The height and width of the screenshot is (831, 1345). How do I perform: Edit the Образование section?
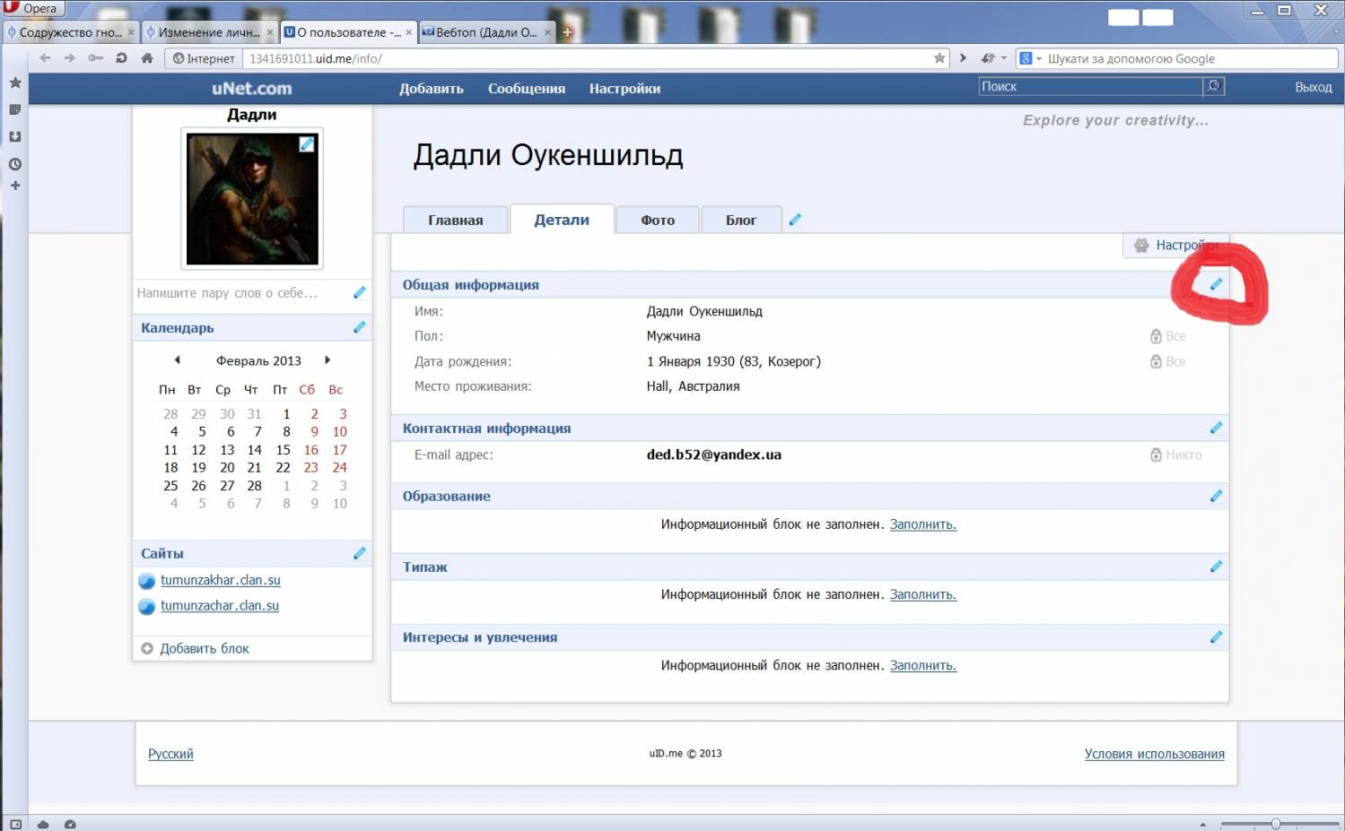(x=1216, y=496)
